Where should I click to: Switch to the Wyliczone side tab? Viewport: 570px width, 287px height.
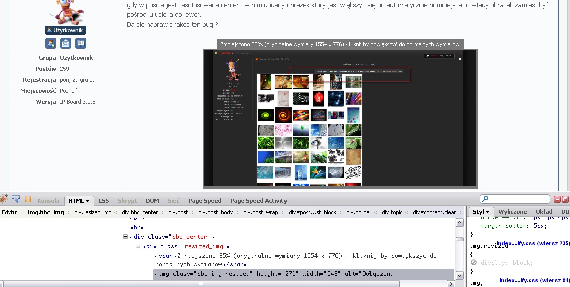pos(512,212)
